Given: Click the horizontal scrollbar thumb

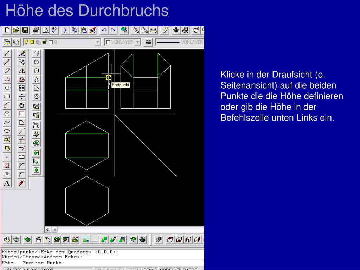Looking at the screenshot, I should pos(54,230).
